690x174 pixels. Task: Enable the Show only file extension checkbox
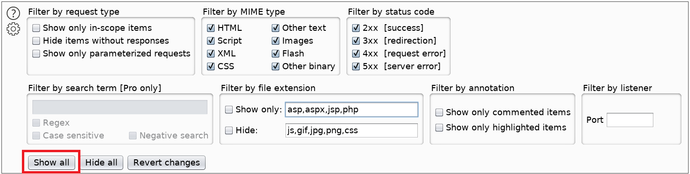[x=229, y=110]
